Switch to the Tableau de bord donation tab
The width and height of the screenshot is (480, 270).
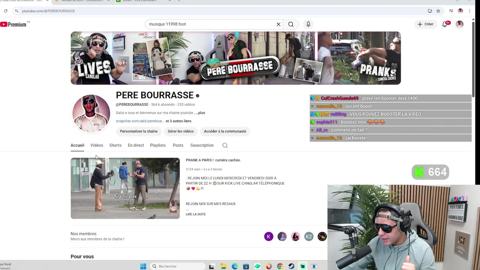point(82,1)
